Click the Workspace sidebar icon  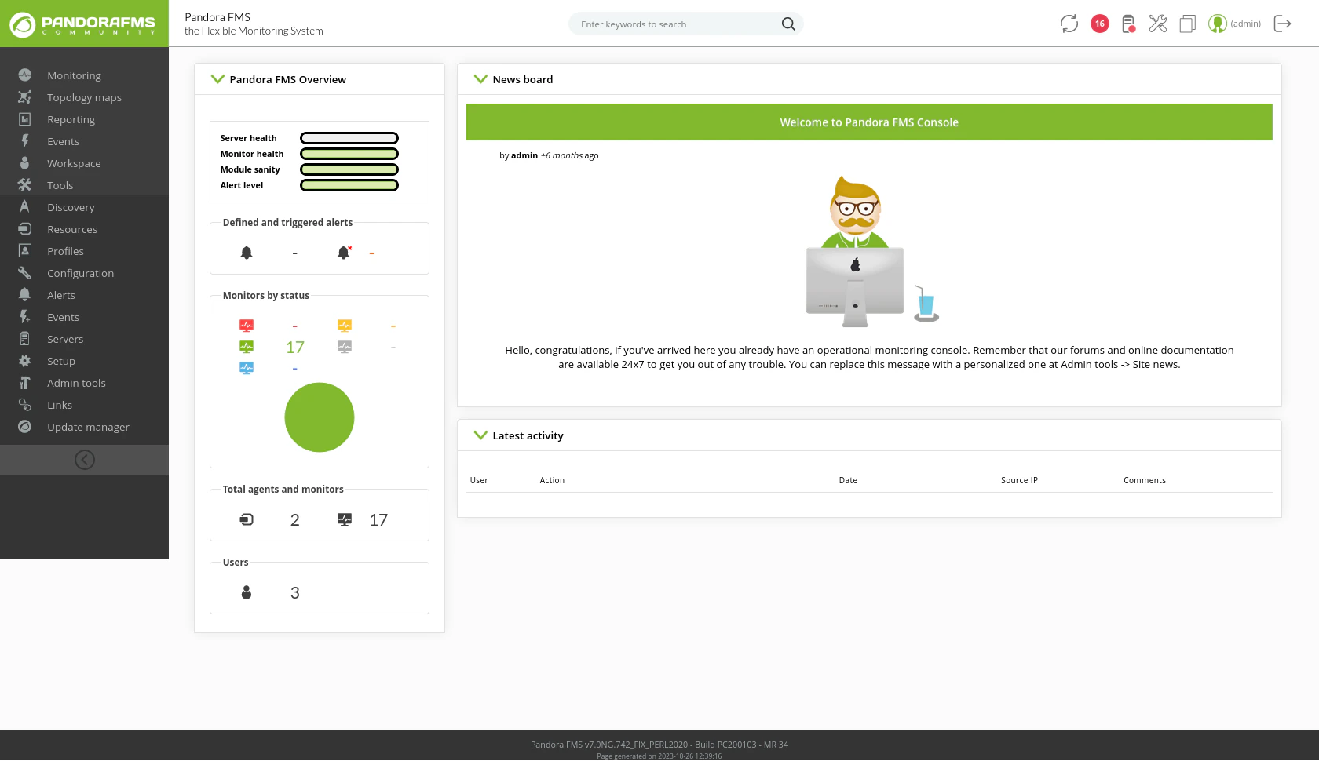pyautogui.click(x=25, y=163)
